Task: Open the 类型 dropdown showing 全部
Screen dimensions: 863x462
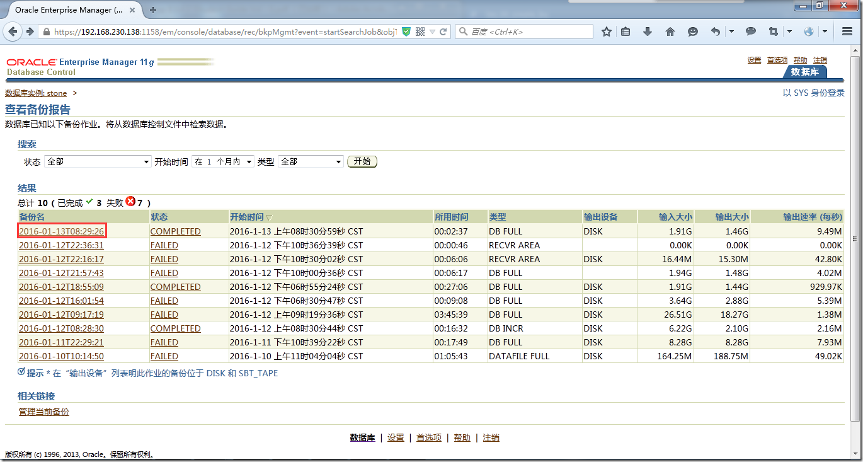Action: pos(311,162)
